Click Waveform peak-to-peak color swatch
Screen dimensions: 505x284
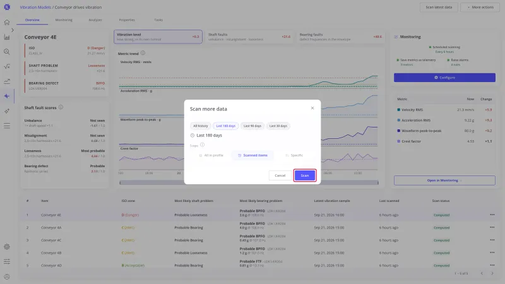[x=399, y=131]
